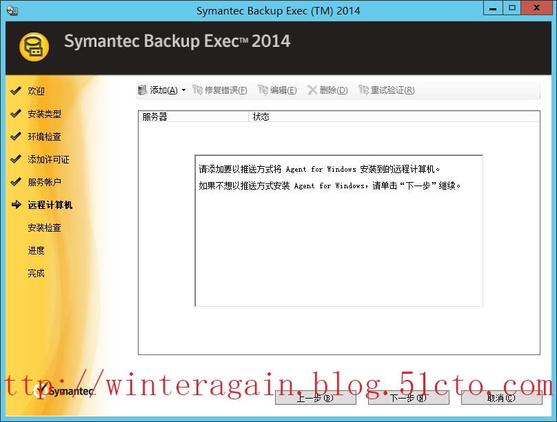Screen dimensions: 557x422
Task: Open the dropdown arrow beside 添加(A)
Action: 183,90
